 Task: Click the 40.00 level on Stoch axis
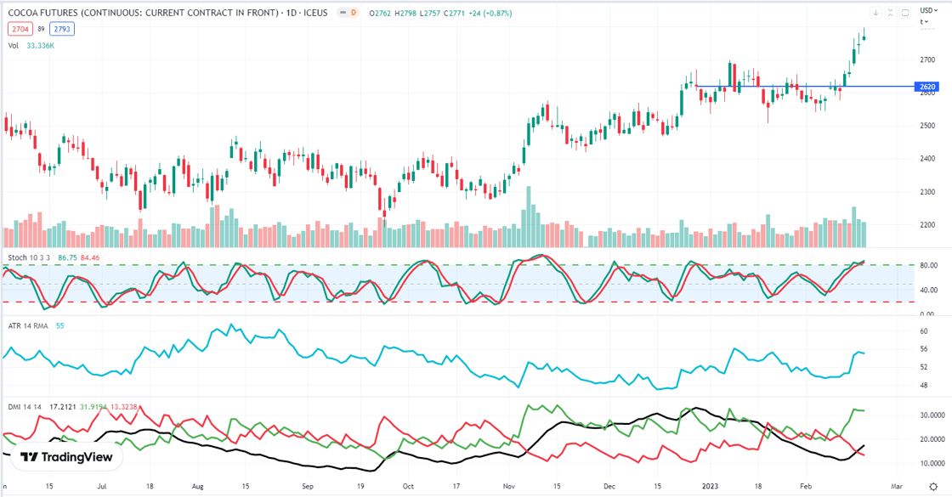click(928, 290)
